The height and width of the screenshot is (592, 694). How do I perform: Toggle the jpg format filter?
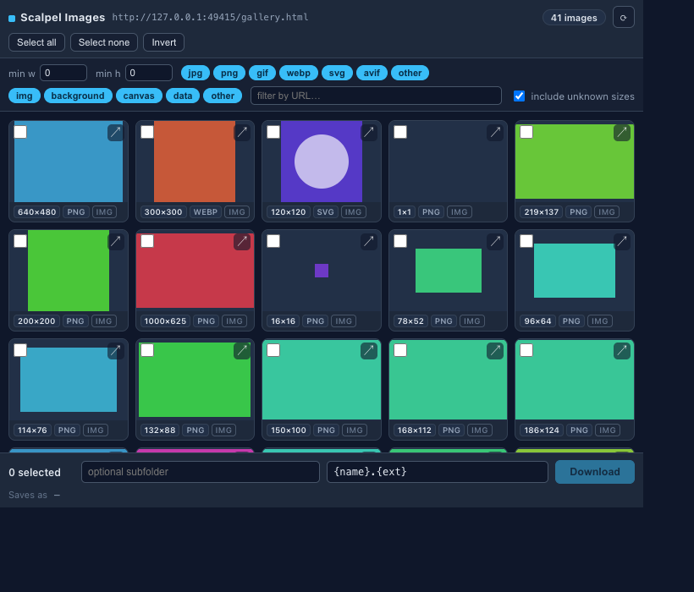tap(196, 73)
